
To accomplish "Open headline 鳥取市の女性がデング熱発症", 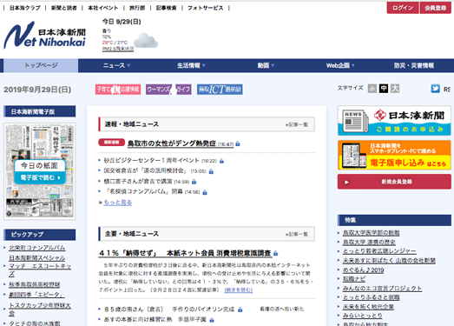I will pyautogui.click(x=172, y=143).
